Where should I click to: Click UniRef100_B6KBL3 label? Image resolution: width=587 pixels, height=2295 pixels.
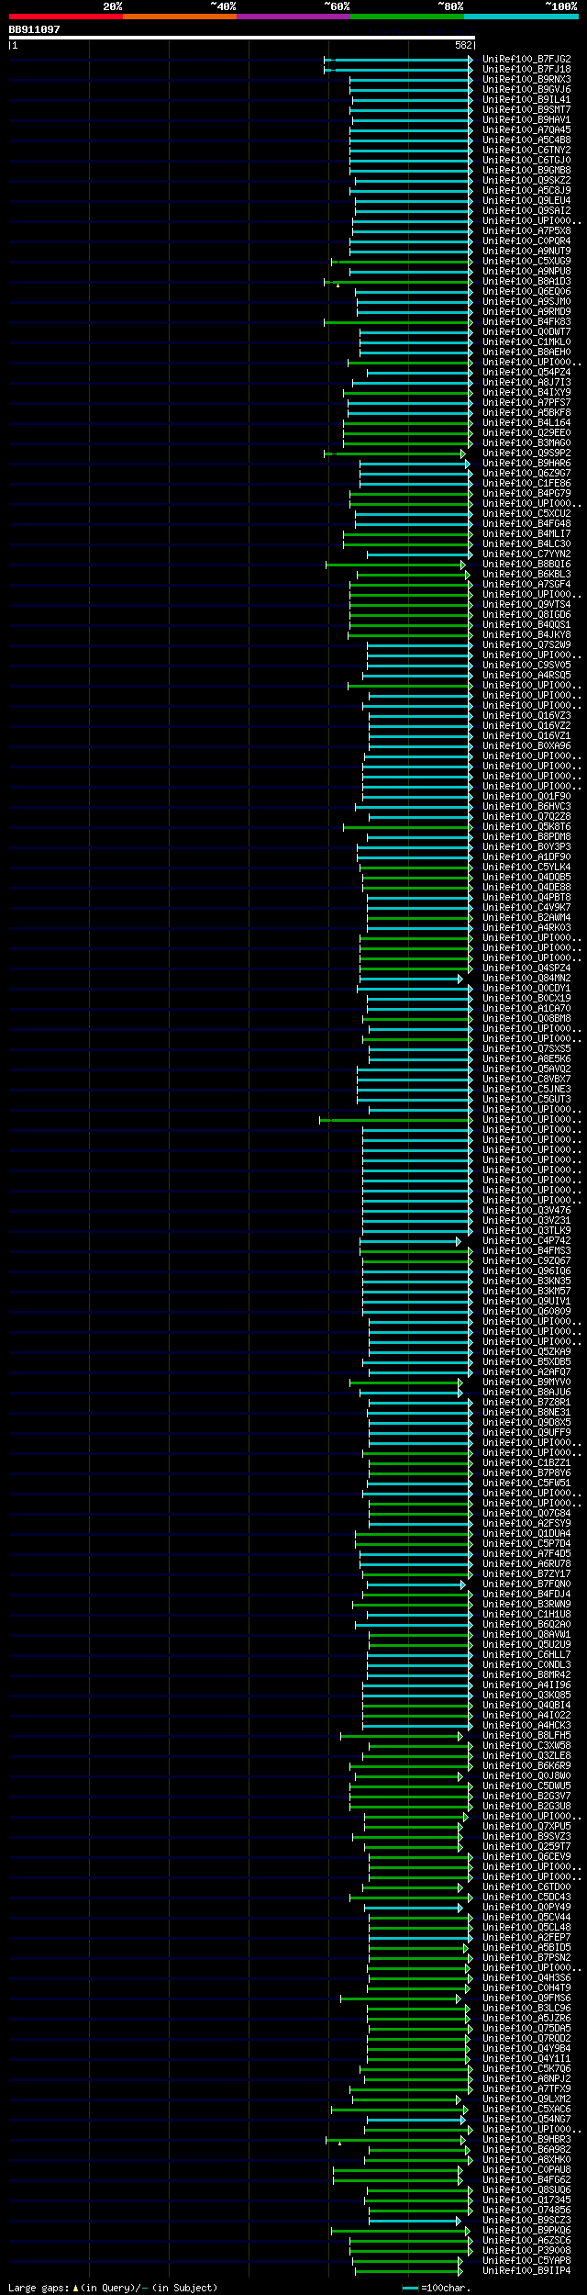(526, 574)
